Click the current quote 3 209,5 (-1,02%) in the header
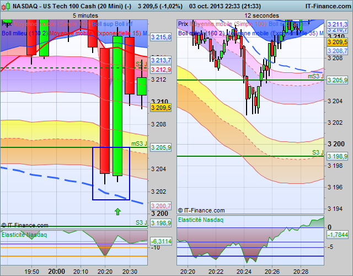The height and width of the screenshot is (276, 353). click(x=160, y=6)
